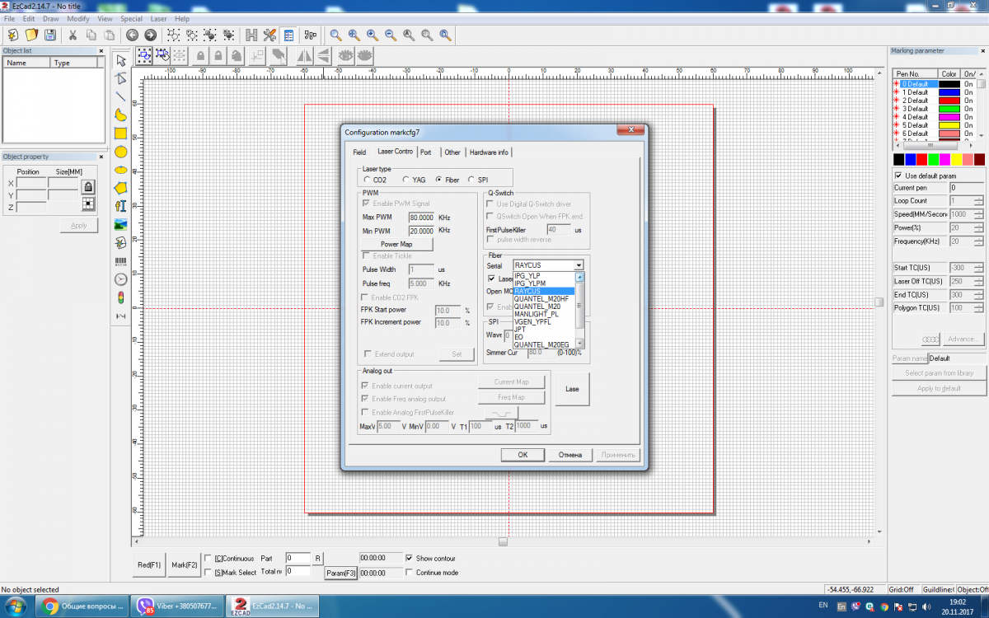Choose MANLIGHT_PL from the serial list
Viewport: 989px width, 618px height.
pyautogui.click(x=543, y=314)
